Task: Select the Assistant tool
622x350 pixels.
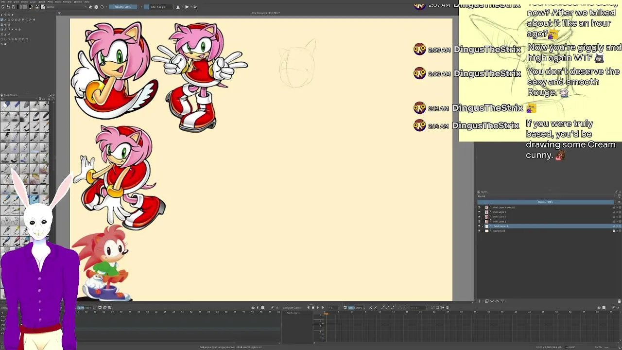Action: 2,34
